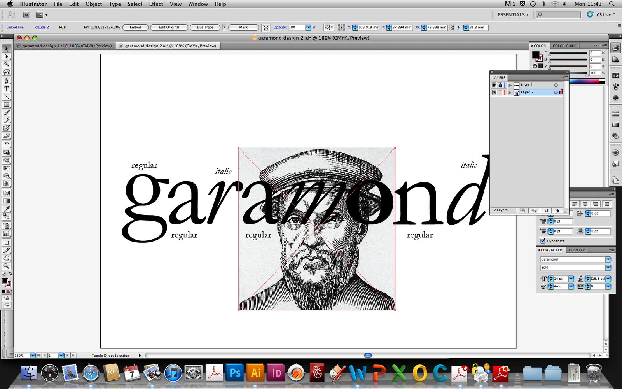Open the Linked File link

[x=15, y=28]
